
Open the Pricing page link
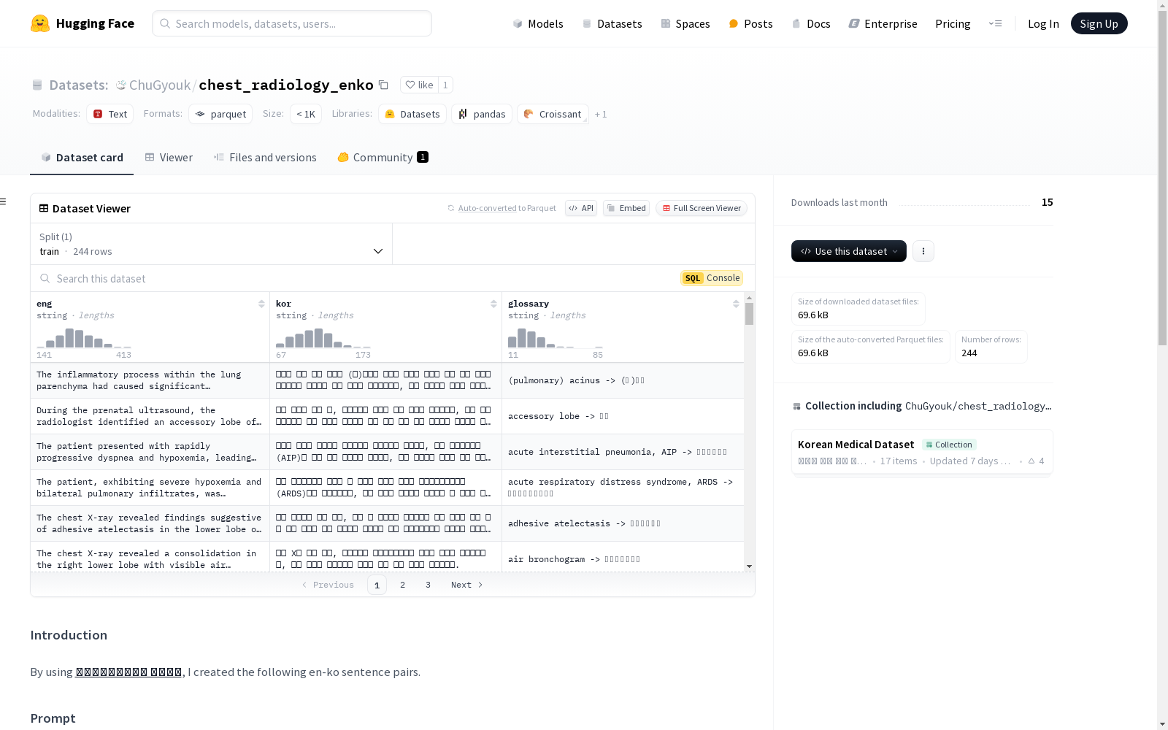pyautogui.click(x=953, y=23)
